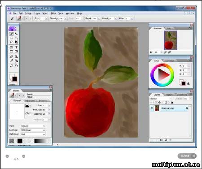
Task: Go to next image with right gallery arrow
Action: pos(24,156)
